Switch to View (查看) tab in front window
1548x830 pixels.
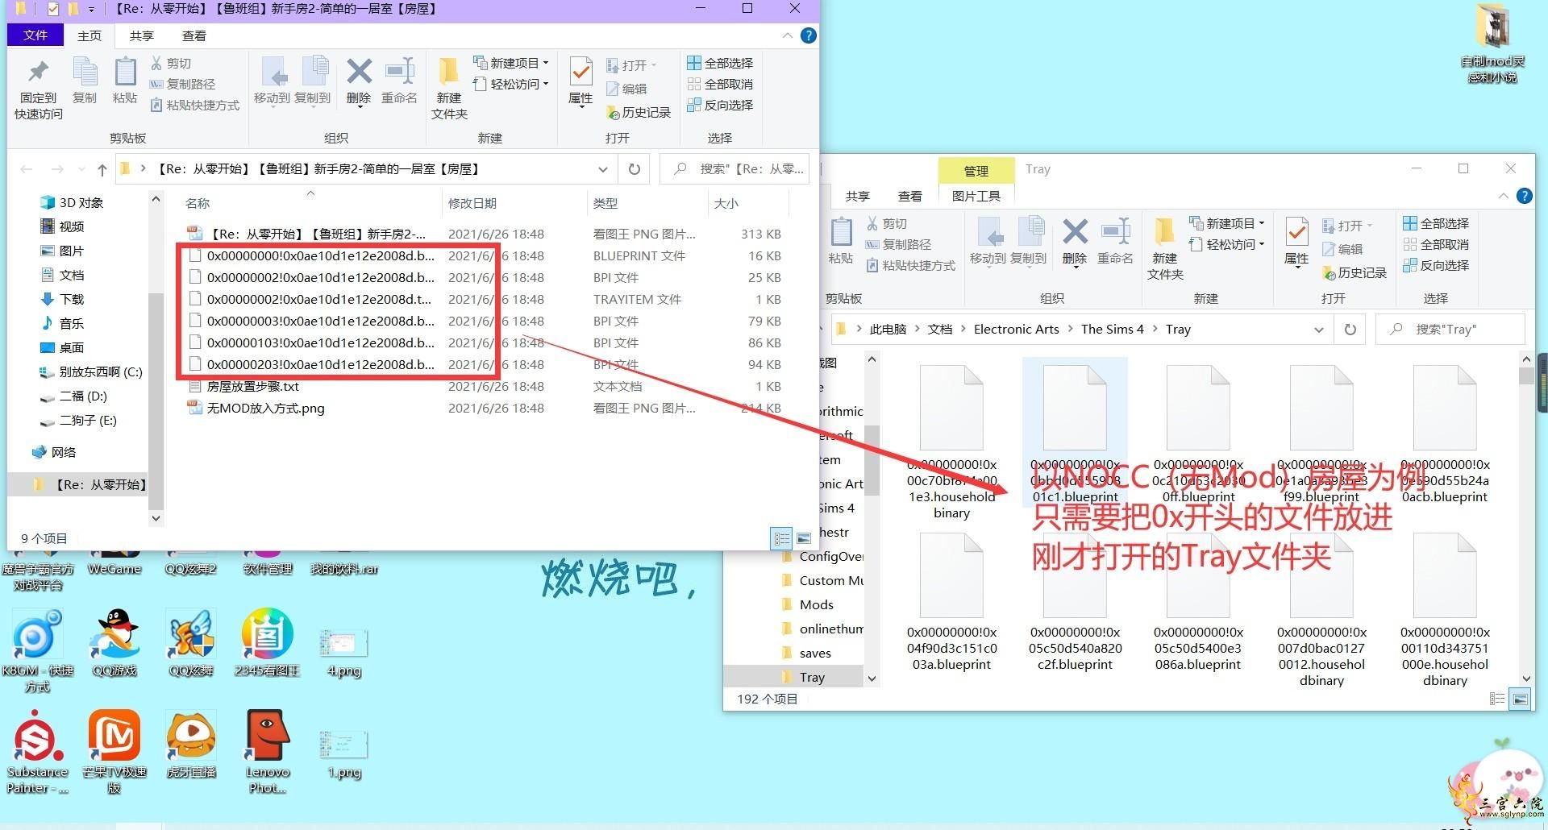point(194,35)
